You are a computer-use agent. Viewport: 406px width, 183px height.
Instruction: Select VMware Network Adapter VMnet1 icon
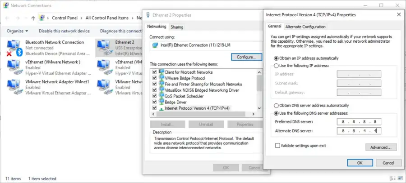click(14, 85)
